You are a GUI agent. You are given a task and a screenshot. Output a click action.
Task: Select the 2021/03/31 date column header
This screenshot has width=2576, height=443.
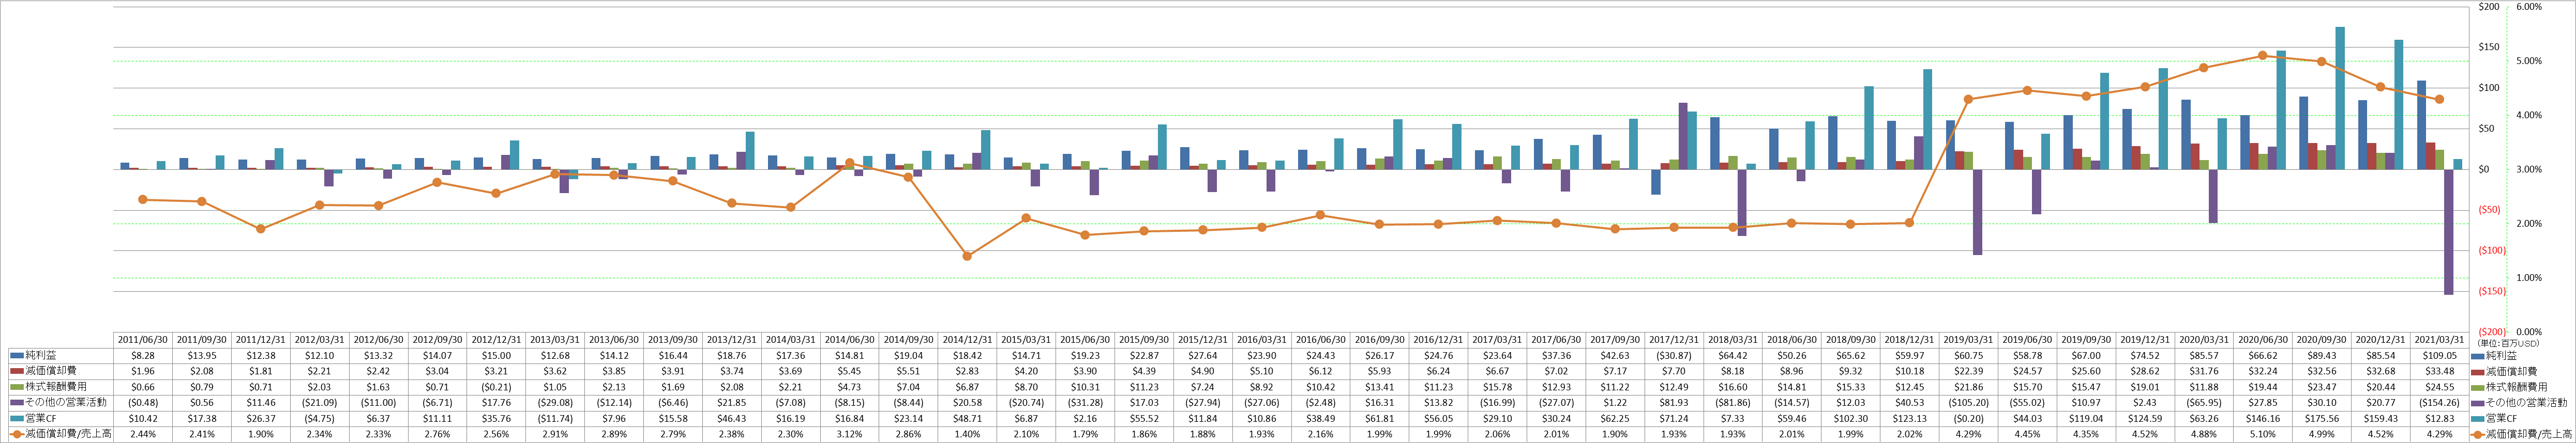(x=2439, y=339)
